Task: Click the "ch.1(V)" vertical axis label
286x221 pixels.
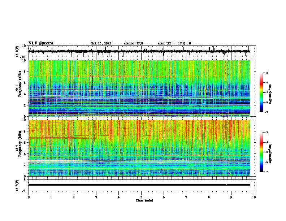Action: 17,51
